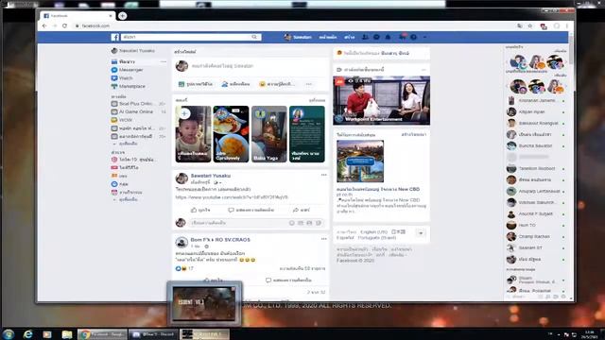605x340 pixels.
Task: Reload the page in Chrome
Action: 64,25
